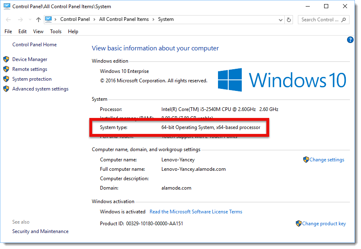Go up one level with up arrow
The width and height of the screenshot is (361, 249).
click(39, 20)
